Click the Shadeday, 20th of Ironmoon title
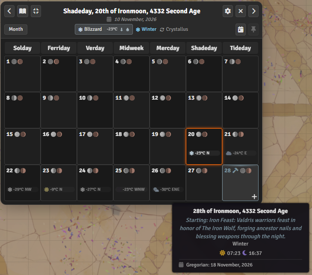This screenshot has width=312, height=275. pyautogui.click(x=132, y=11)
